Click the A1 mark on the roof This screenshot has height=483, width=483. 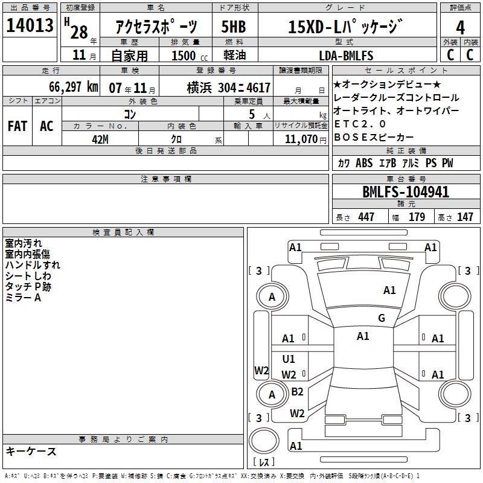(x=363, y=336)
